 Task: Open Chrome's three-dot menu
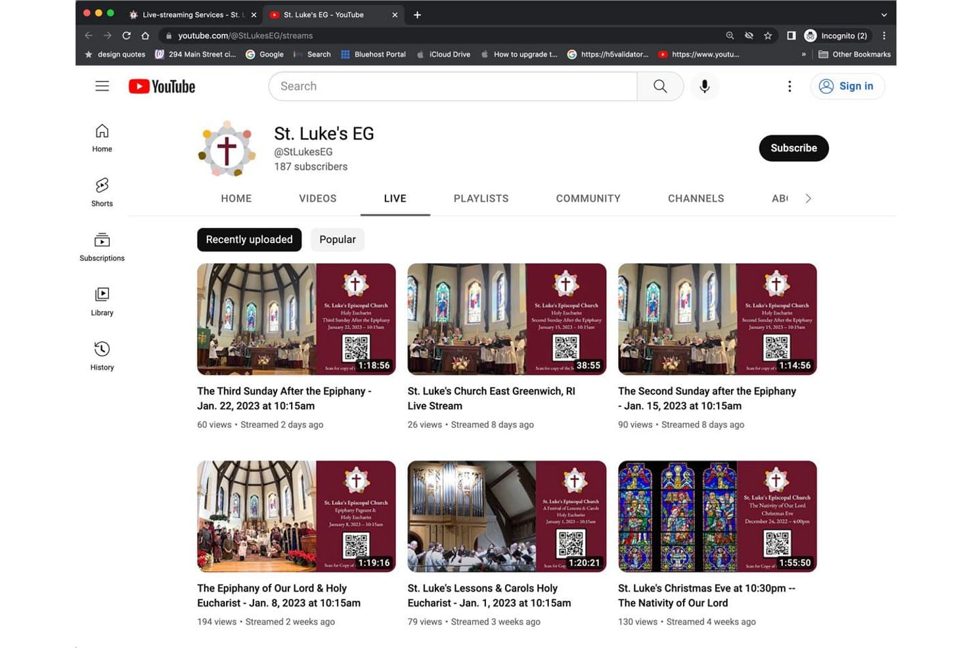tap(884, 35)
